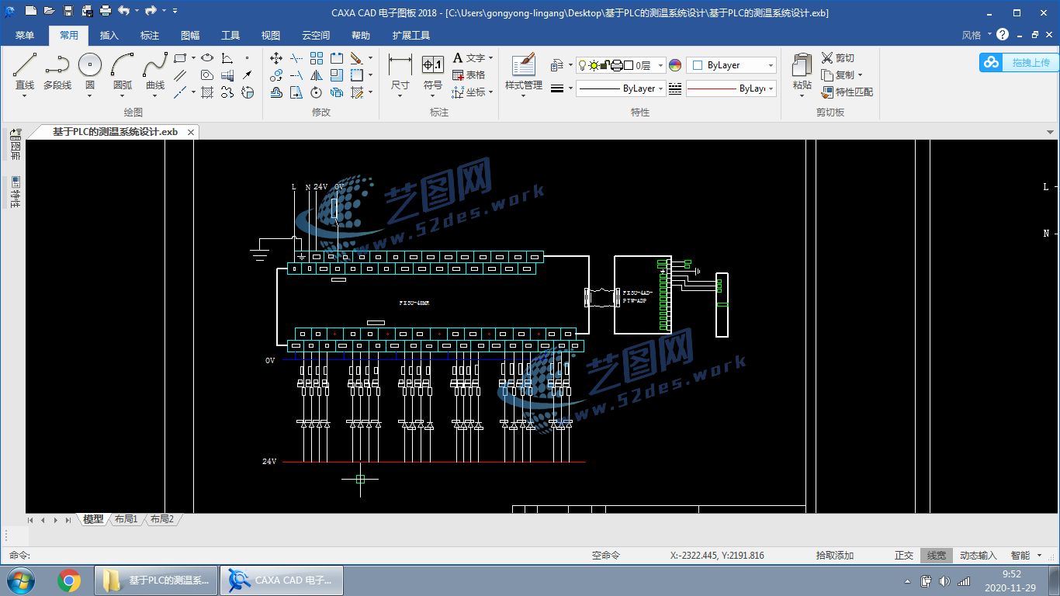Switch to the 视图 ribbon tab
Viewport: 1060px width, 596px height.
point(271,35)
